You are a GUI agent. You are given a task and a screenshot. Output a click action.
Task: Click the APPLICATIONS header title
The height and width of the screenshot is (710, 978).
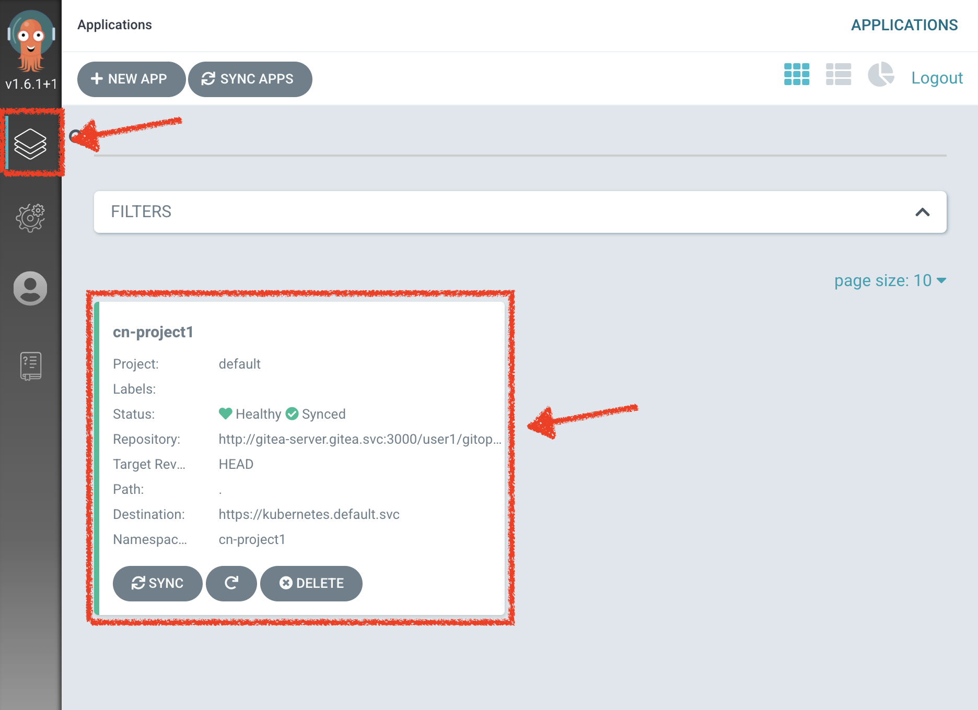[x=904, y=25]
